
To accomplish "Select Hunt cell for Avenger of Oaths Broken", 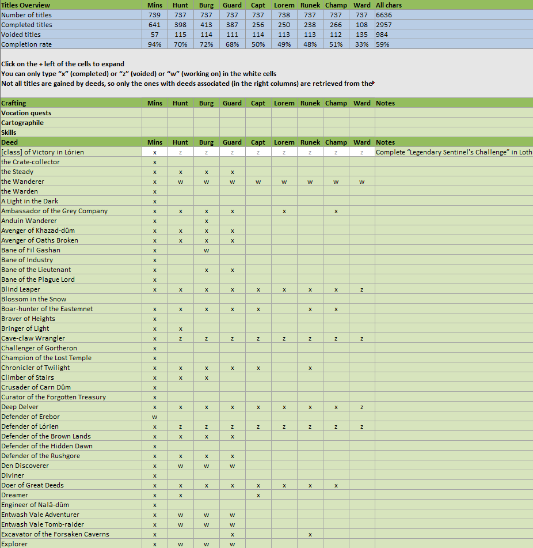I will [x=181, y=240].
